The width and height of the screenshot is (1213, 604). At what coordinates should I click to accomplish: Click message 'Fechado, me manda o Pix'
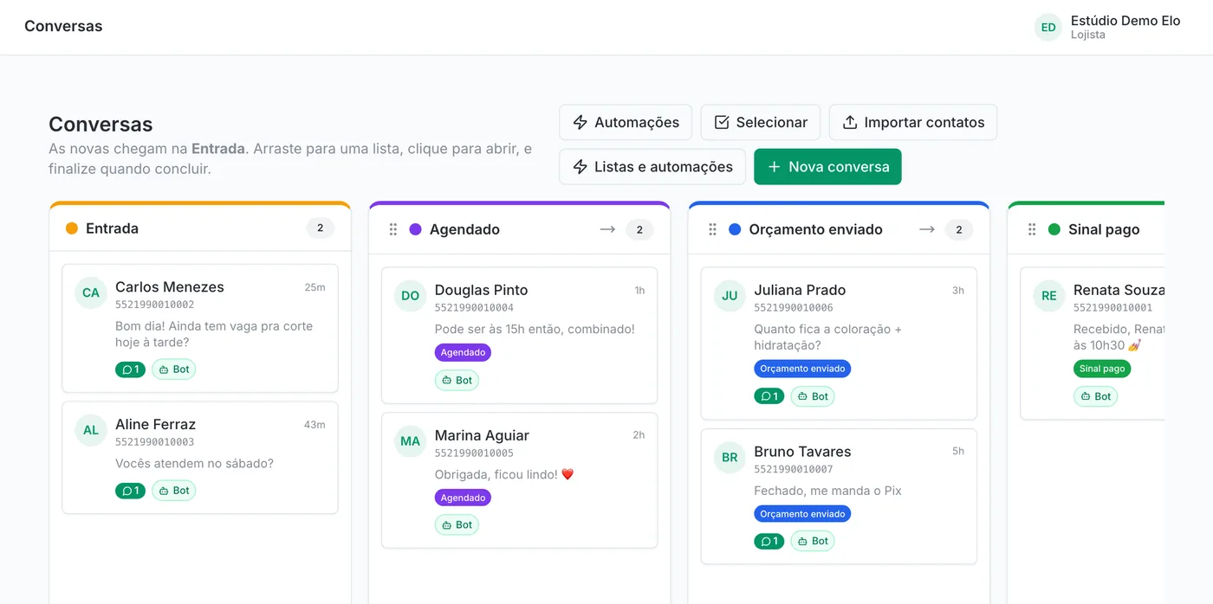[x=827, y=491]
